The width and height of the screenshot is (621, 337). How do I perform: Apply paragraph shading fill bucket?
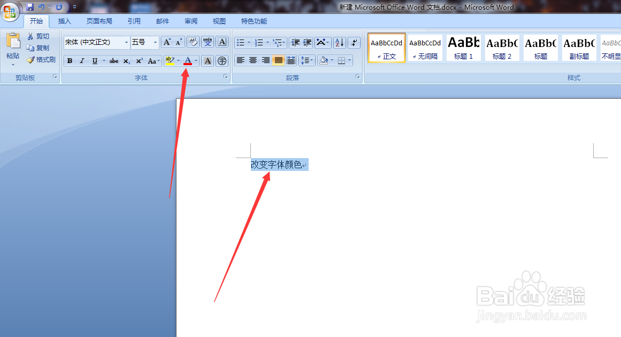click(x=324, y=60)
